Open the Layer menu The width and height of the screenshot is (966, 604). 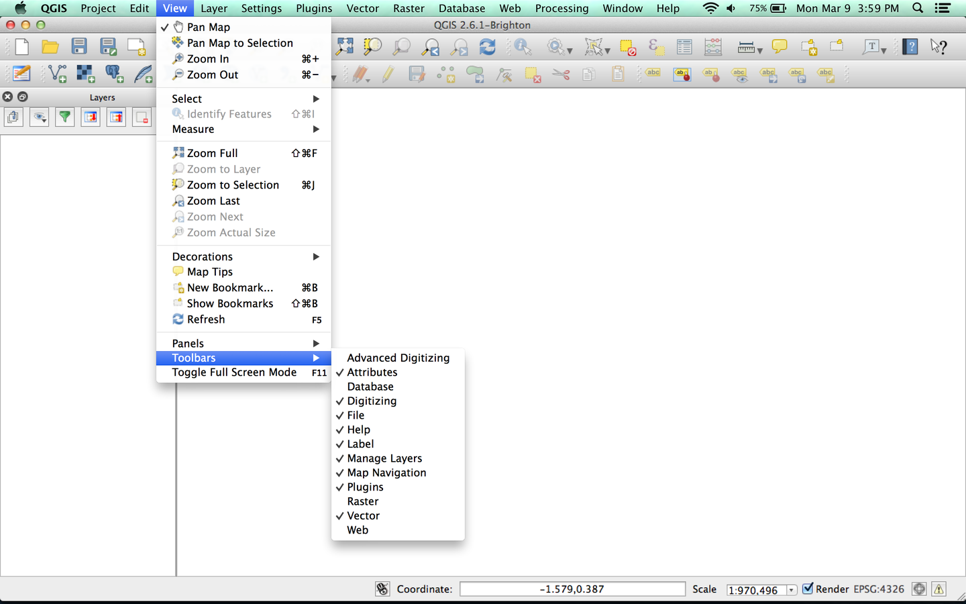click(214, 8)
